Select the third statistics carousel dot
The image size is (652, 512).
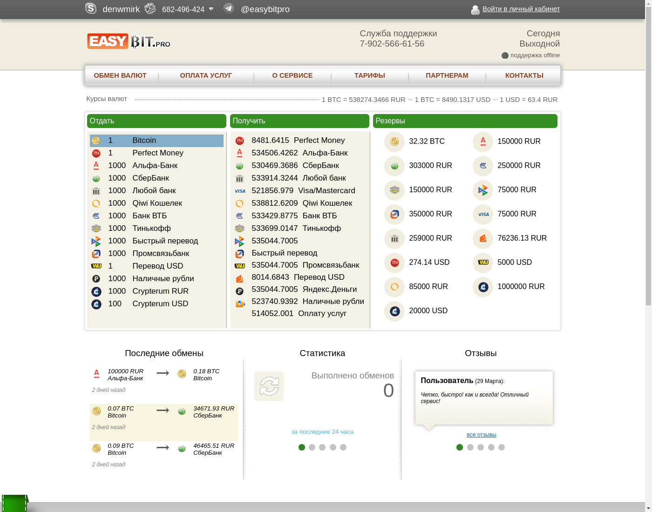(x=322, y=447)
